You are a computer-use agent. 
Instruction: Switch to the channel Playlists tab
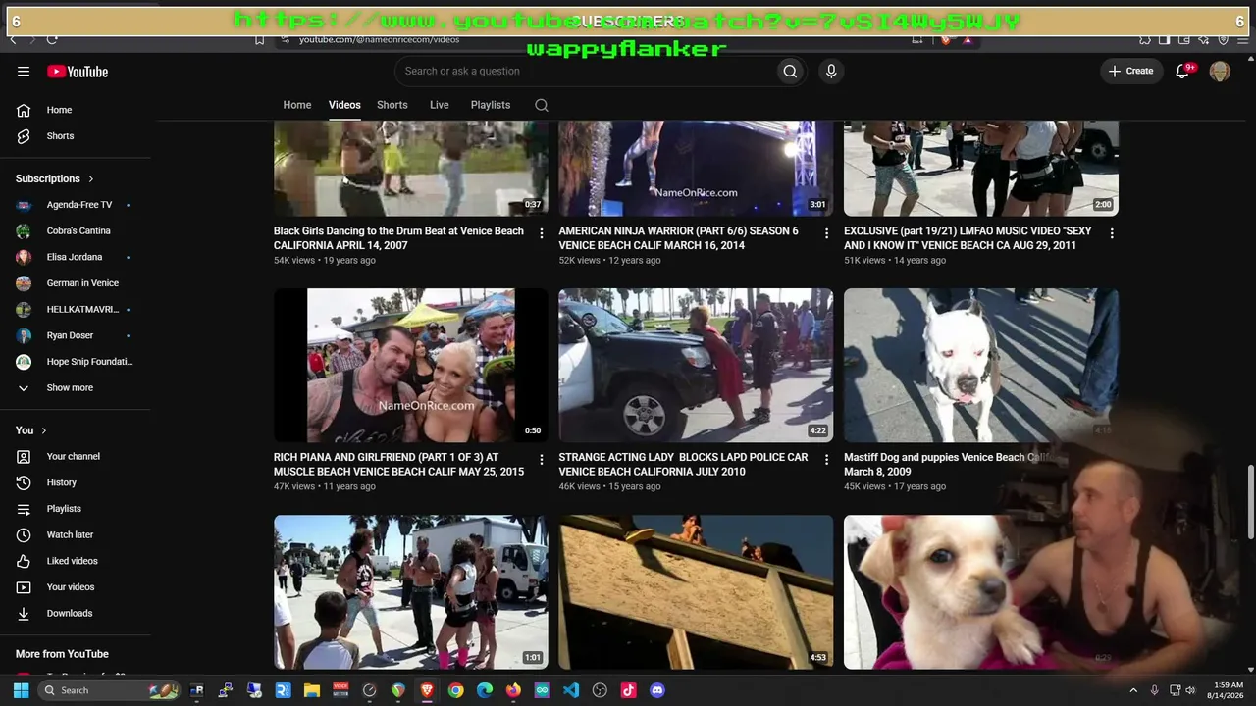[491, 105]
